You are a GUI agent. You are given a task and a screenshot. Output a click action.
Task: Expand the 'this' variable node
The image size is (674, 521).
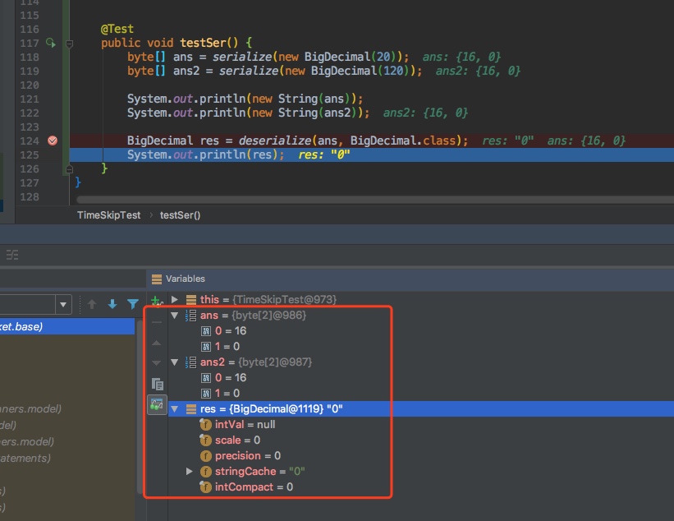click(174, 300)
